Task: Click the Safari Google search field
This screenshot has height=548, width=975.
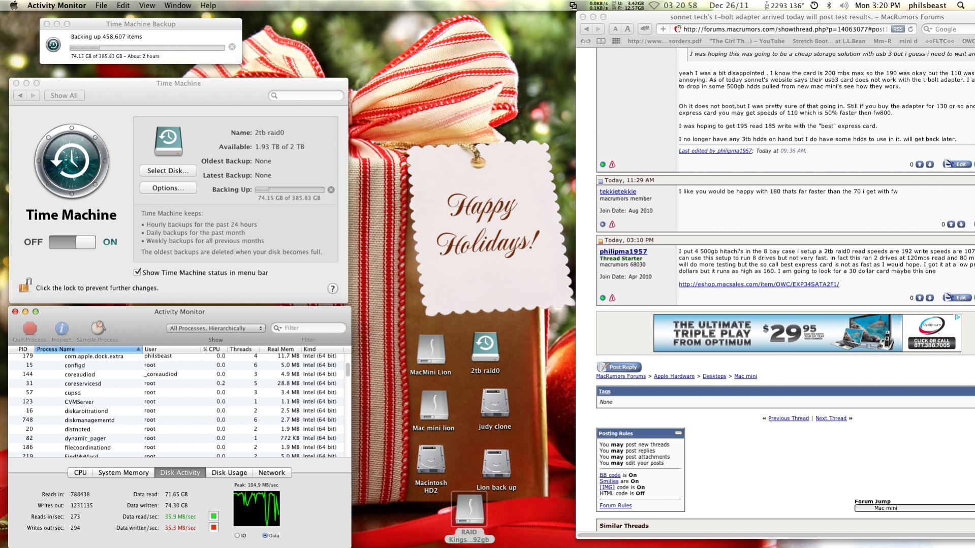Action: pyautogui.click(x=948, y=29)
